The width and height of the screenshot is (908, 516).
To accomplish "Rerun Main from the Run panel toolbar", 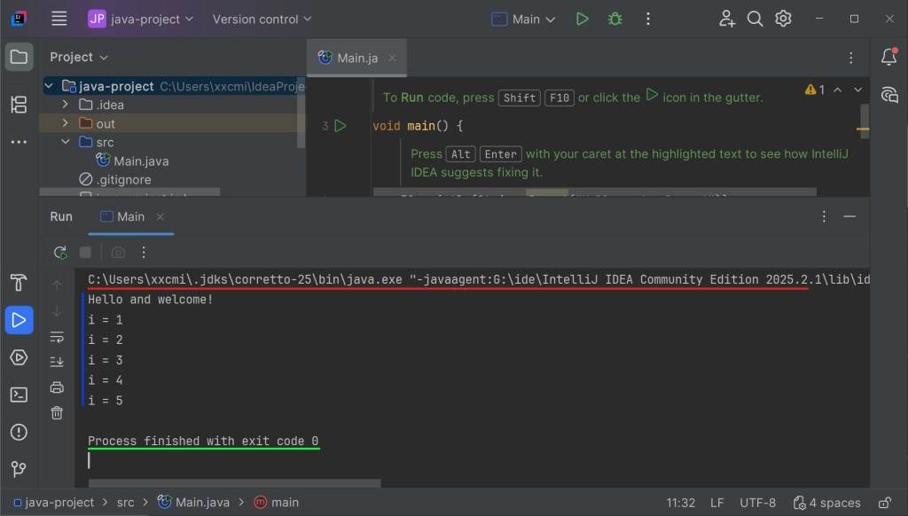I will [x=60, y=253].
